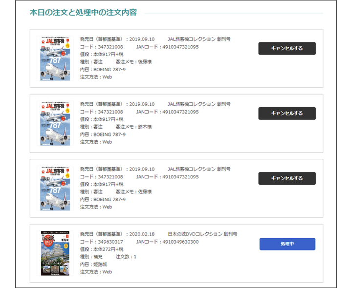Viewport: 352px width, 288px height.
Task: Click the blue 処理中 status button
Action: pyautogui.click(x=287, y=244)
